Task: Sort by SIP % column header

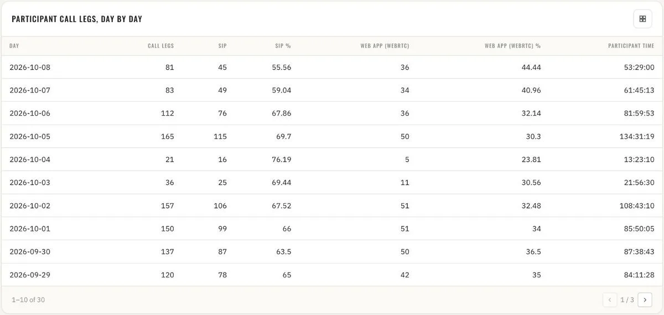Action: [x=283, y=46]
